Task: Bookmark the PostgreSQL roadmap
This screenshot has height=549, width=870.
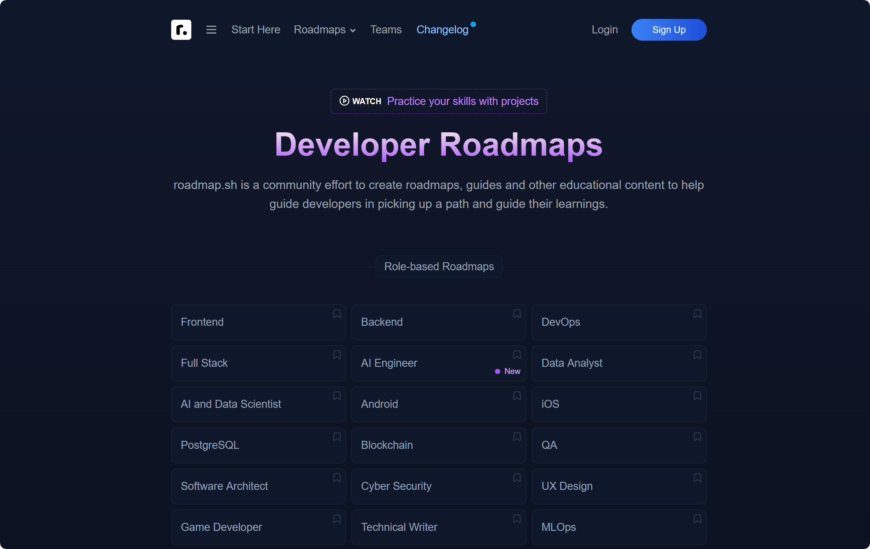Action: click(337, 437)
